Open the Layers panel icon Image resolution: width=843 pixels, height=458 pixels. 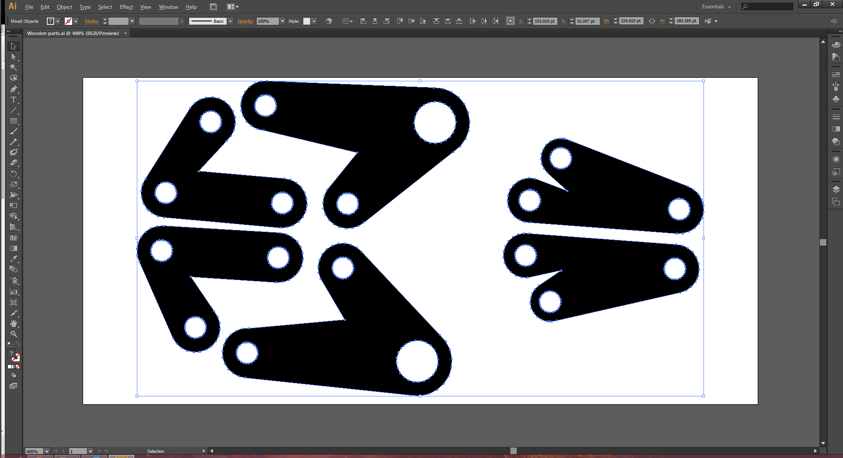(836, 190)
